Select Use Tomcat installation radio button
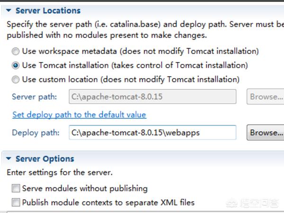Image resolution: width=284 pixels, height=213 pixels. coord(16,65)
